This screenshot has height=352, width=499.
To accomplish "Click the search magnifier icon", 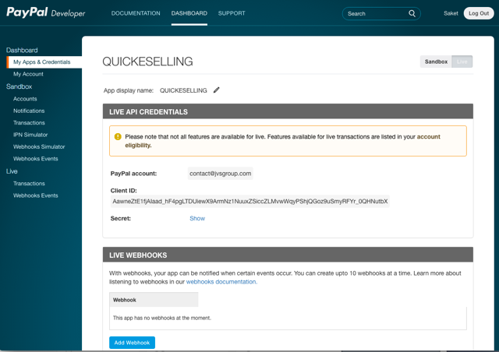I will pyautogui.click(x=412, y=13).
